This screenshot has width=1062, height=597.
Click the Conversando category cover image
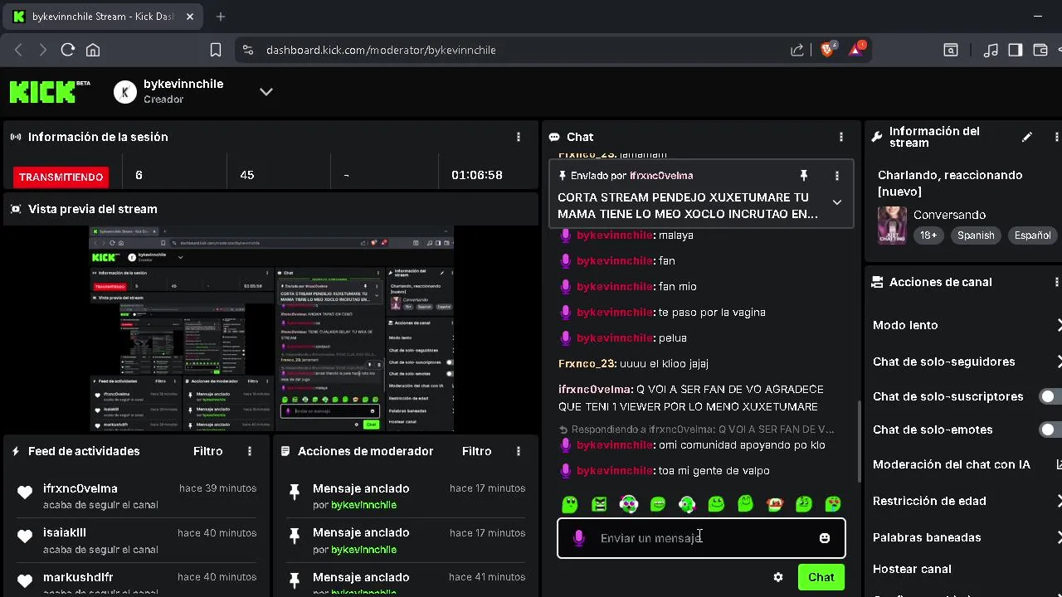pos(893,225)
